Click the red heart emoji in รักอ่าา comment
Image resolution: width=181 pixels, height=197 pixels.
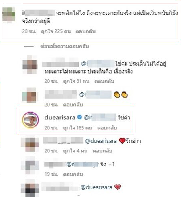[122, 141]
